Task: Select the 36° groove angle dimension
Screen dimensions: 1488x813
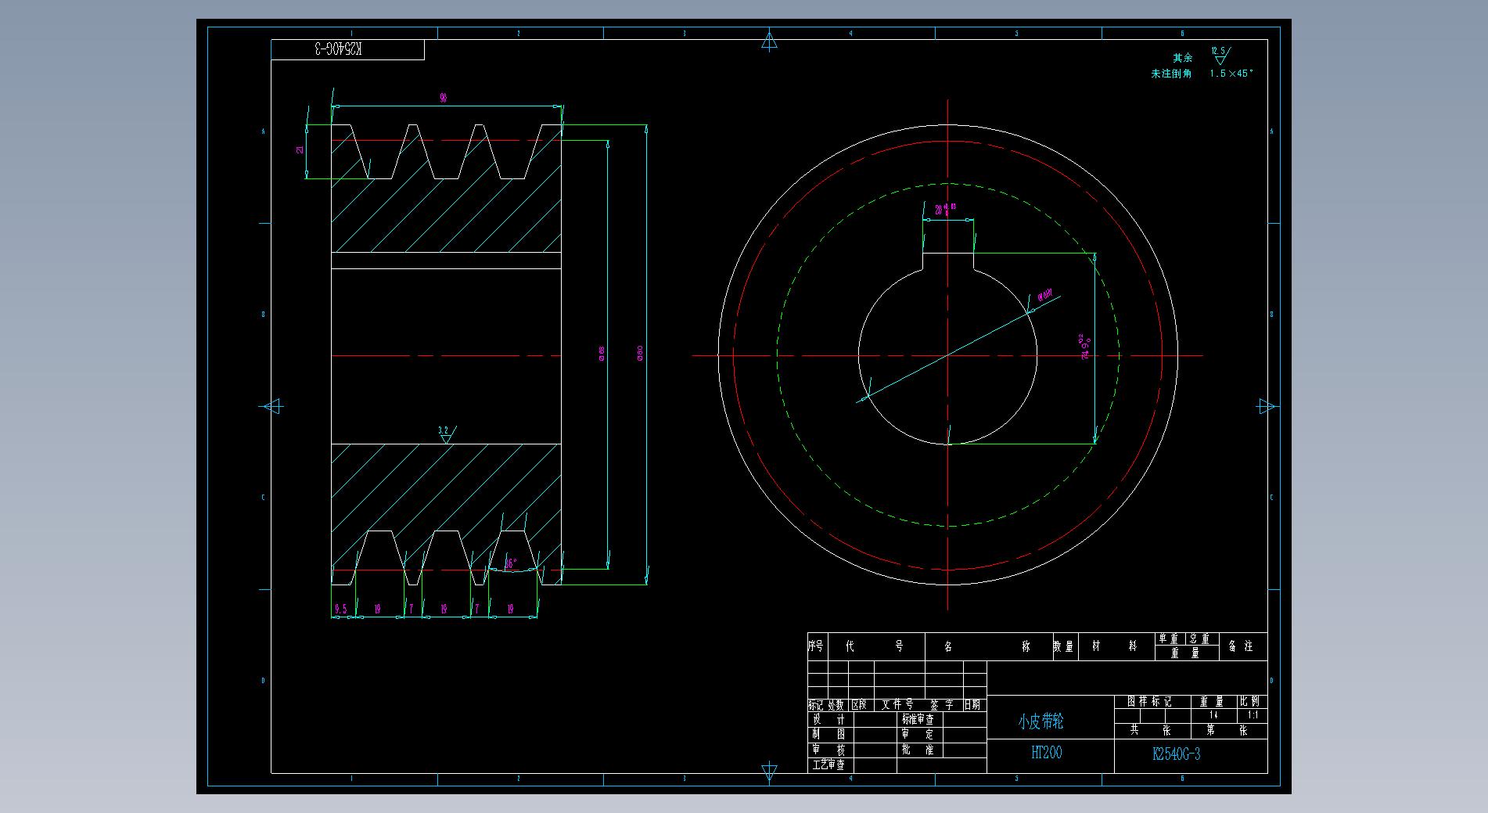Action: pyautogui.click(x=510, y=563)
